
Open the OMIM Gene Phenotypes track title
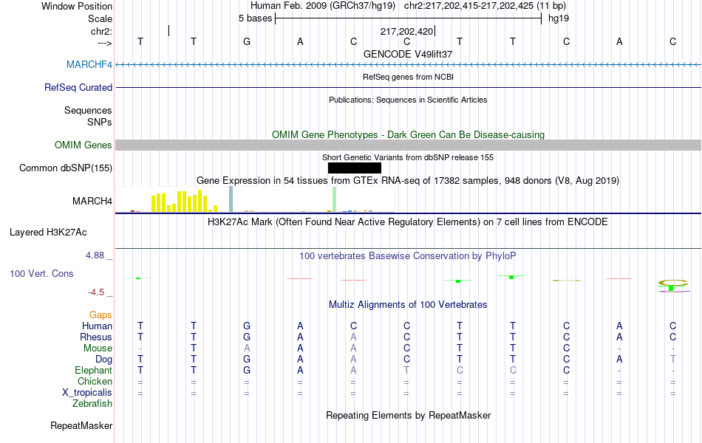[408, 134]
